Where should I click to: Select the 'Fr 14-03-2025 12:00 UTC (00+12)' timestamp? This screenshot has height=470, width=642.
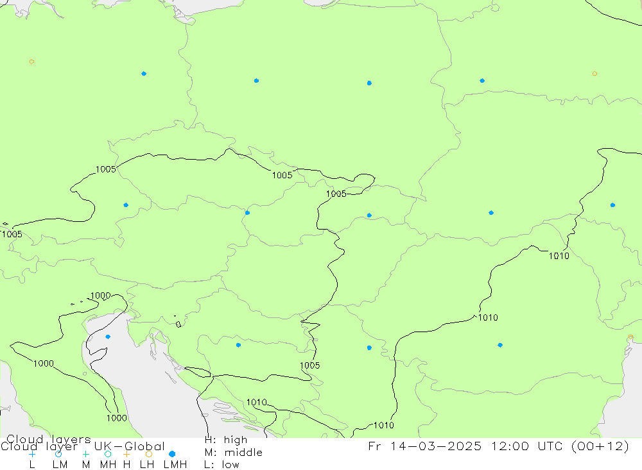coord(498,446)
